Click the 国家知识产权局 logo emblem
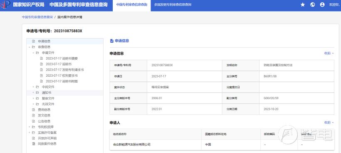The height and width of the screenshot is (153, 341). click(5, 5)
